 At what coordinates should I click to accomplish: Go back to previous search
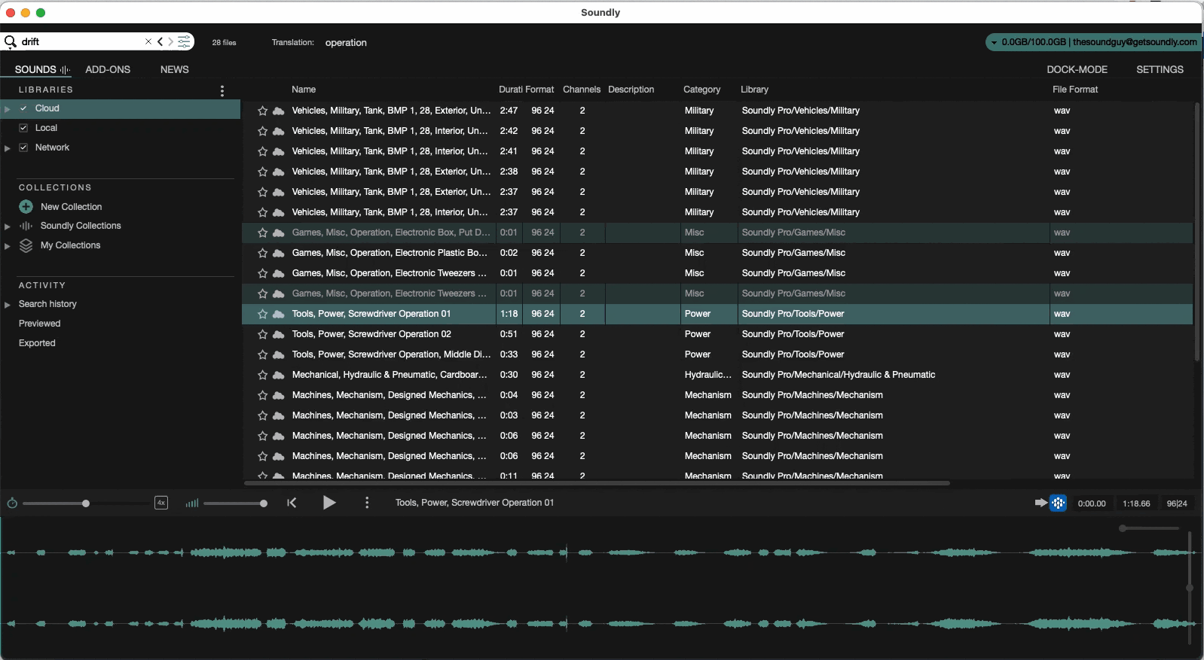click(x=160, y=41)
